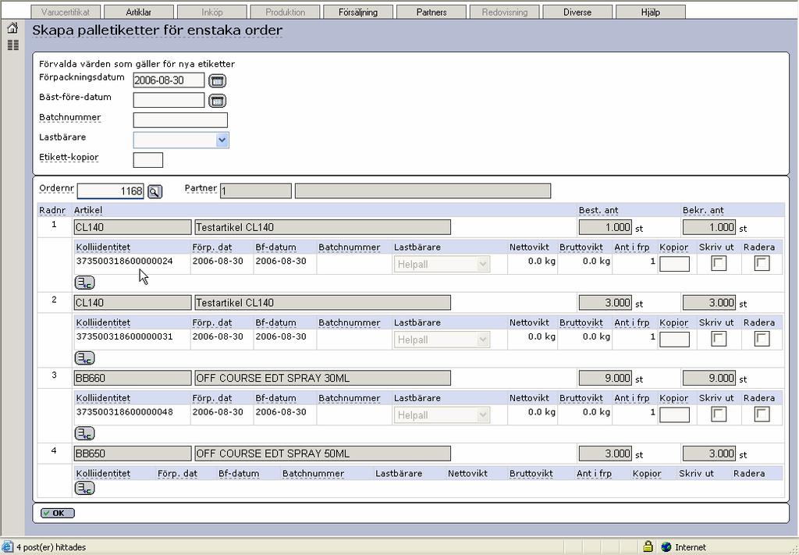This screenshot has height=555, width=799.
Task: Check Radera for colli 373500318600000031
Action: pos(762,339)
